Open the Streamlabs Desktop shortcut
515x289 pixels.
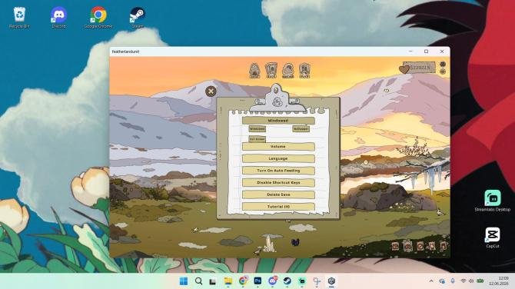tap(493, 201)
